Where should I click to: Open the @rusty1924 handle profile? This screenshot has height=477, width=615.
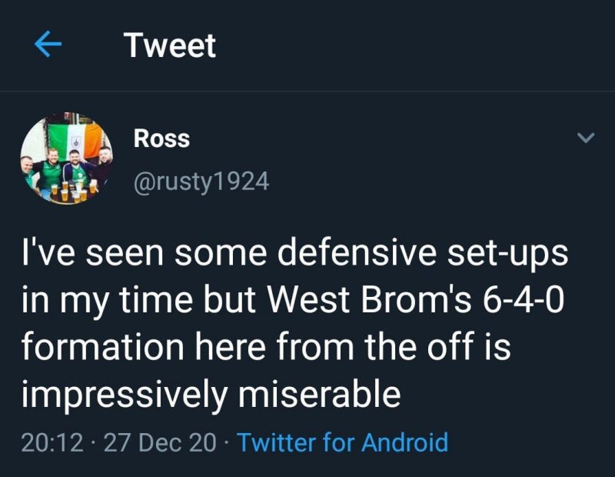point(201,182)
